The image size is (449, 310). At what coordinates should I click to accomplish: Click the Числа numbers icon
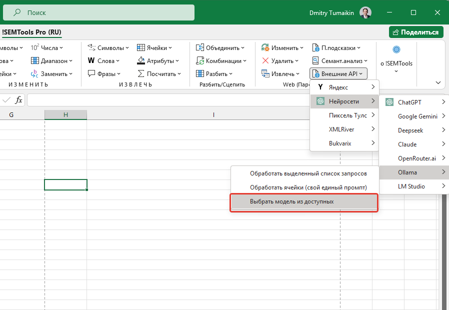click(34, 47)
